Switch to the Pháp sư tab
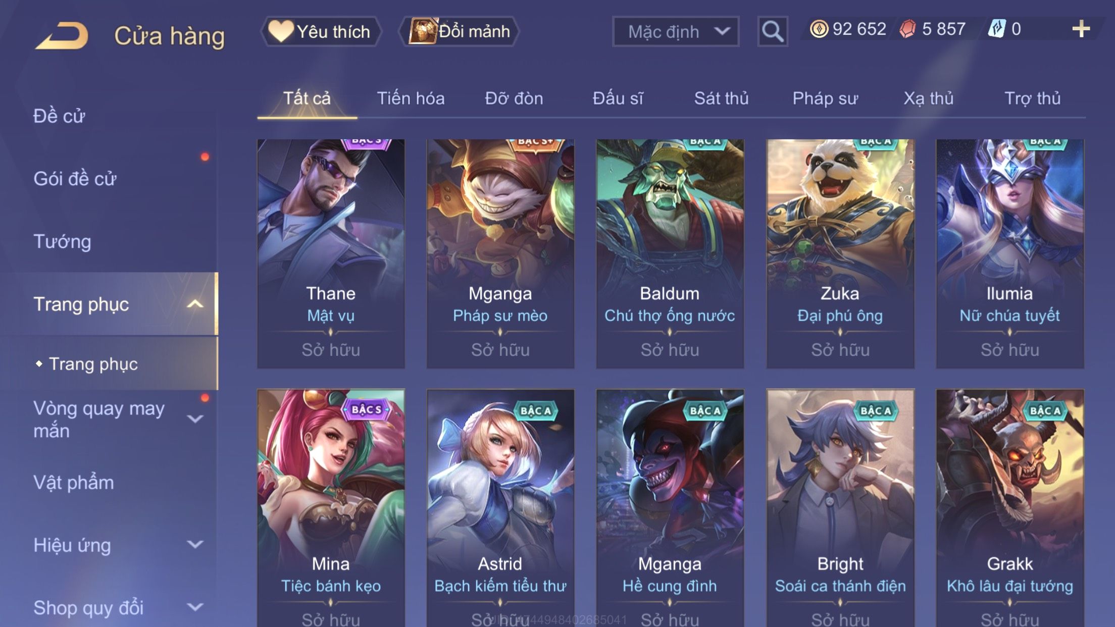 tap(825, 98)
